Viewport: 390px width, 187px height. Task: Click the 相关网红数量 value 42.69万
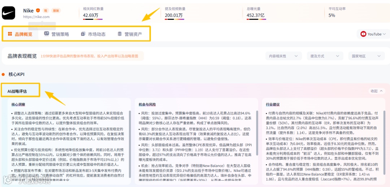click(x=91, y=15)
